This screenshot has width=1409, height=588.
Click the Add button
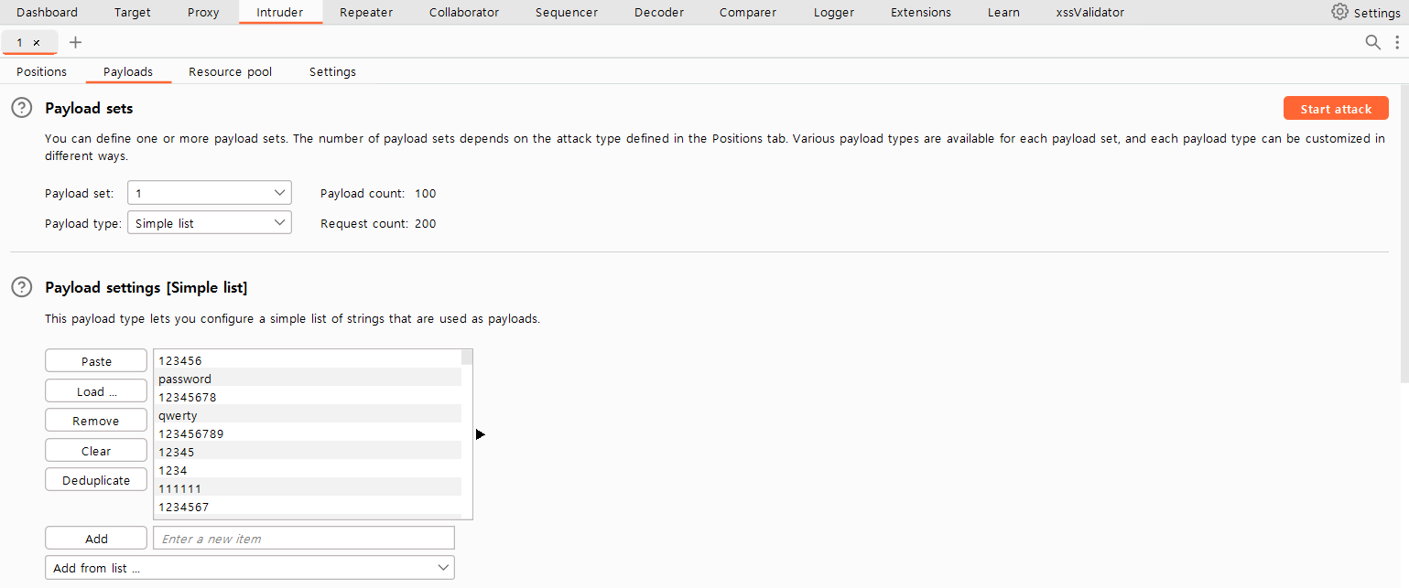click(x=96, y=539)
